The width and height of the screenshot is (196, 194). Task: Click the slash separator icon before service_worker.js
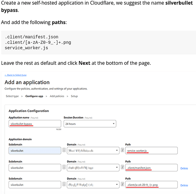(122, 150)
